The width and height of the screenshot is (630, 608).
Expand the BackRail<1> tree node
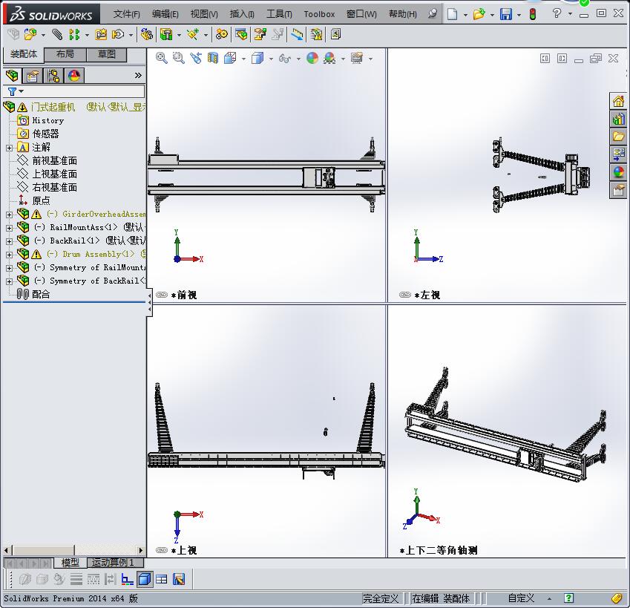[9, 241]
